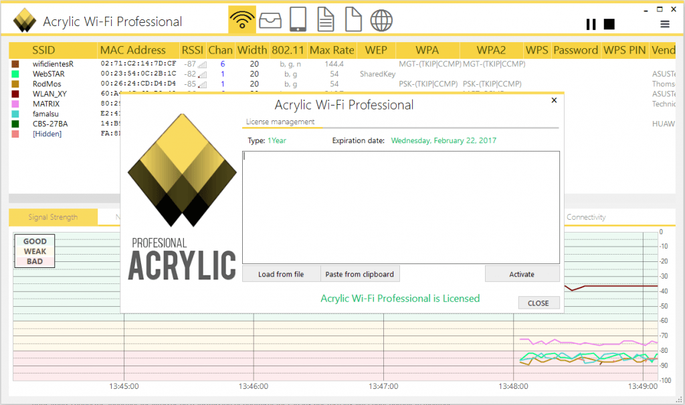The image size is (685, 405).
Task: Open the hamburger main menu
Action: (x=664, y=25)
